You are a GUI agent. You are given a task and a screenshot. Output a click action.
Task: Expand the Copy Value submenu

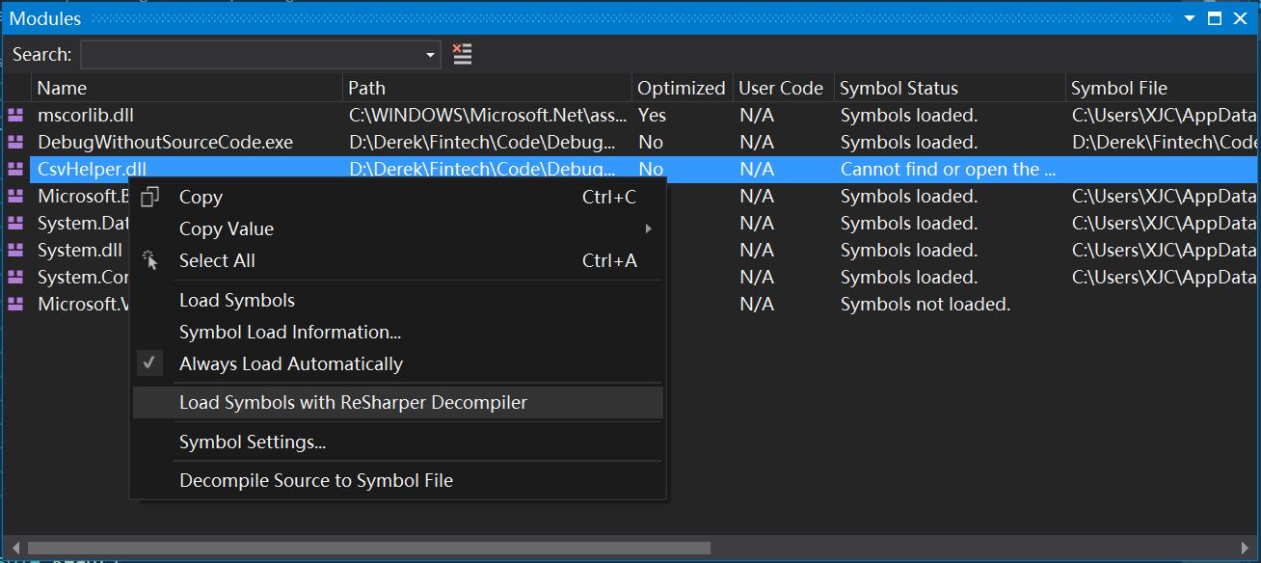click(x=648, y=228)
